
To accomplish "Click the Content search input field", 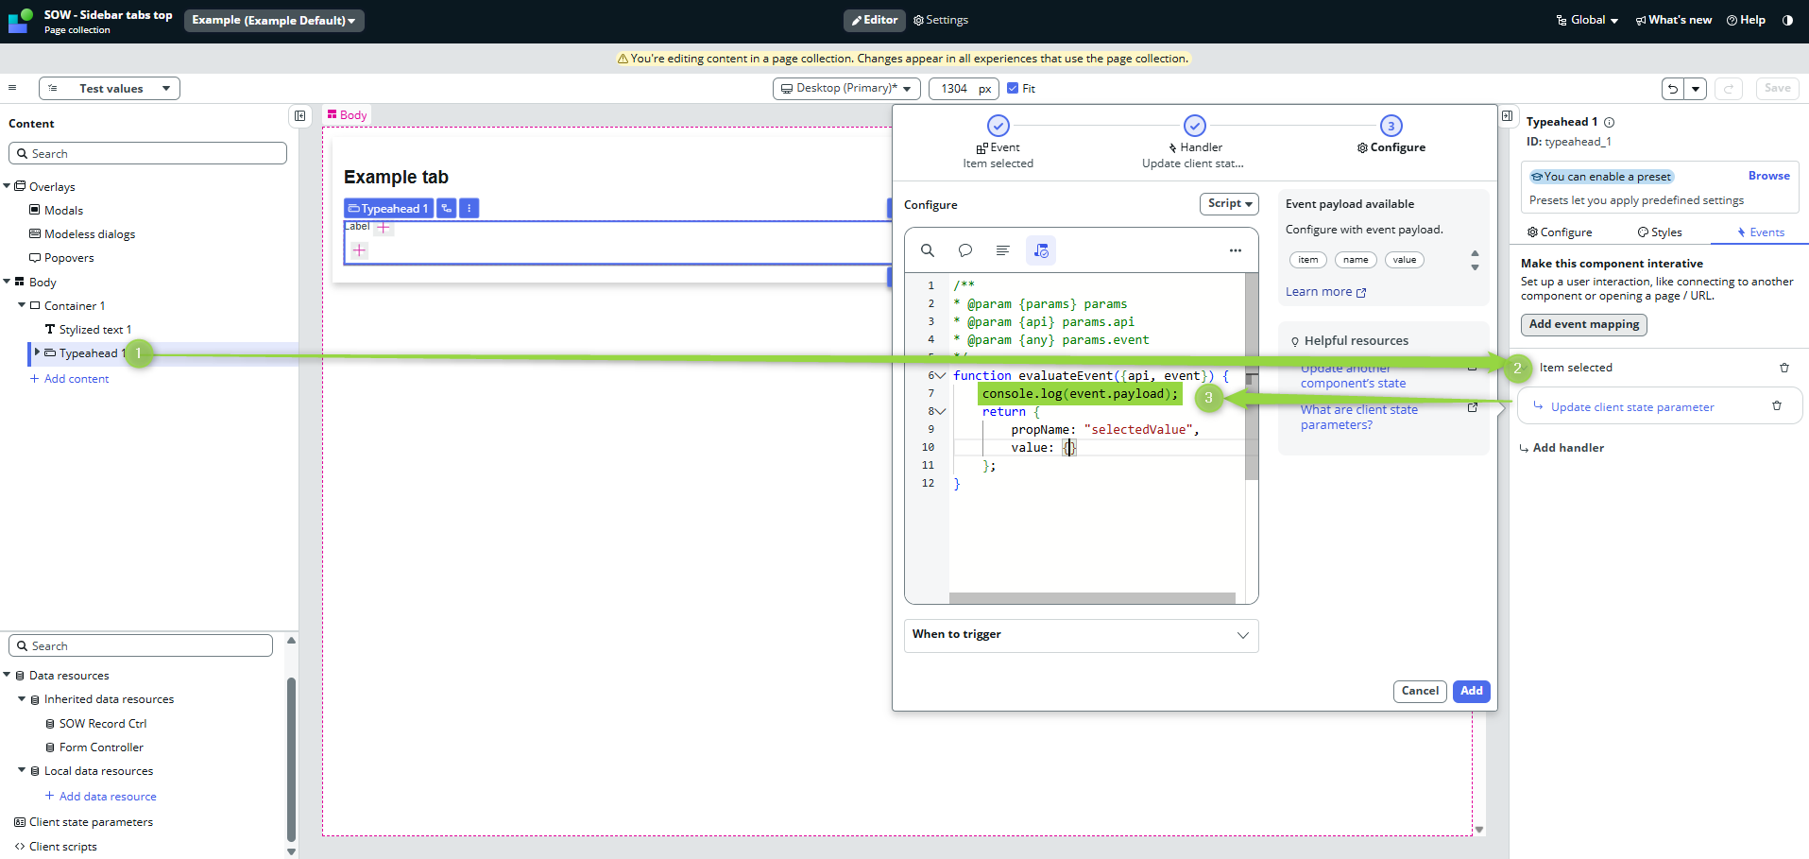I will pos(148,153).
